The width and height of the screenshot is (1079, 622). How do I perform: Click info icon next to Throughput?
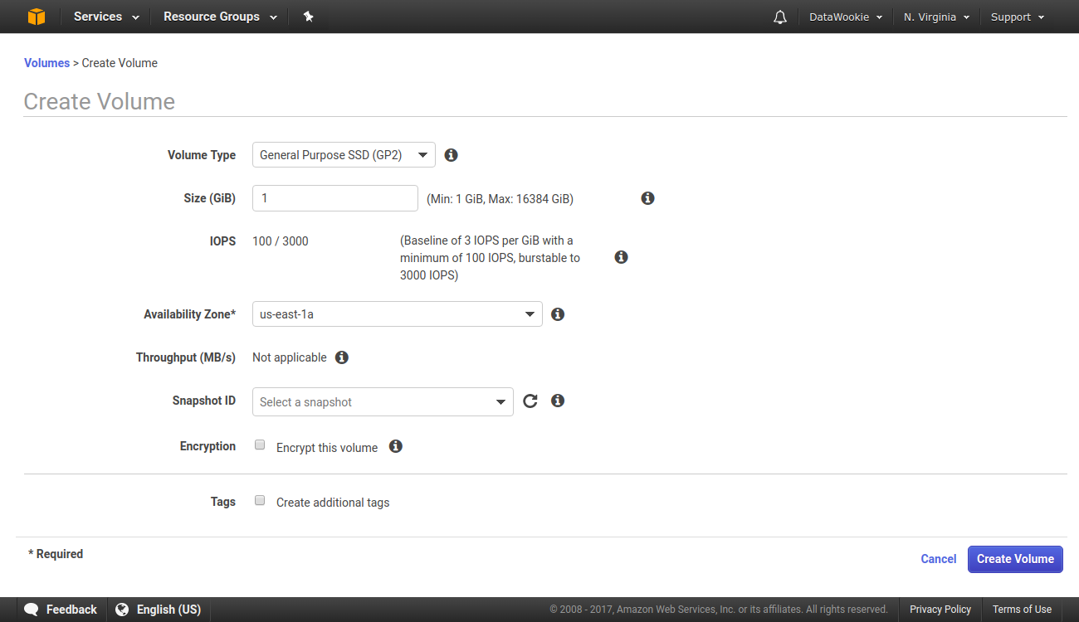pos(342,357)
